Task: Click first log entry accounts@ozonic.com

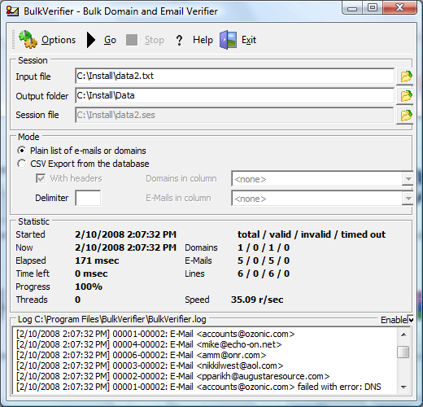Action: point(155,334)
